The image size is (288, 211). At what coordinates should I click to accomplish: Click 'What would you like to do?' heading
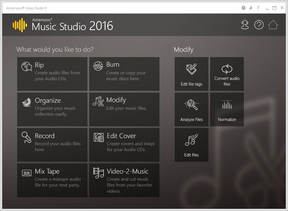pos(55,50)
